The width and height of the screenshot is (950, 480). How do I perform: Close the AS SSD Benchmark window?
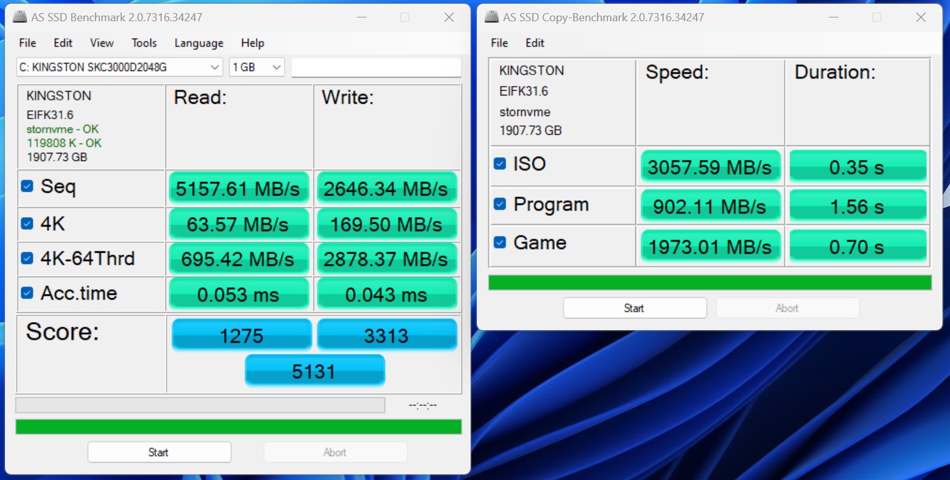click(x=449, y=17)
